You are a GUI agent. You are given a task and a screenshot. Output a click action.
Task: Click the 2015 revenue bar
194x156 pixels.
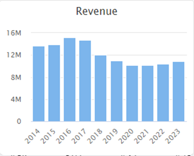(x=54, y=83)
